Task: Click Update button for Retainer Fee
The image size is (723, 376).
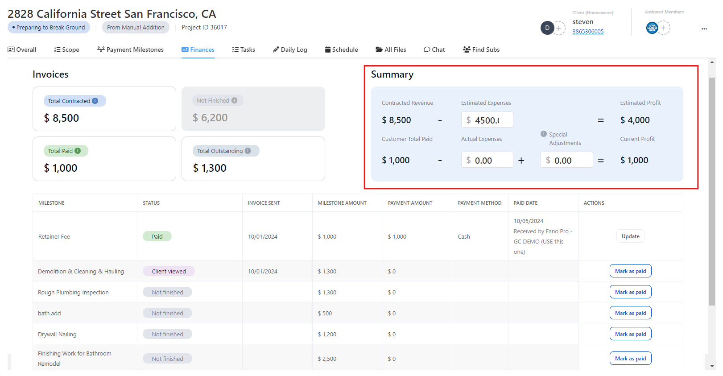Action: pyautogui.click(x=630, y=236)
